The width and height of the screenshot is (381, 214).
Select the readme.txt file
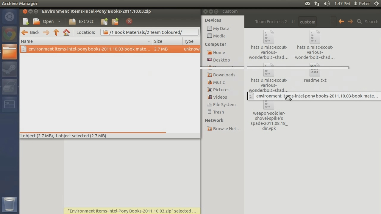[315, 73]
